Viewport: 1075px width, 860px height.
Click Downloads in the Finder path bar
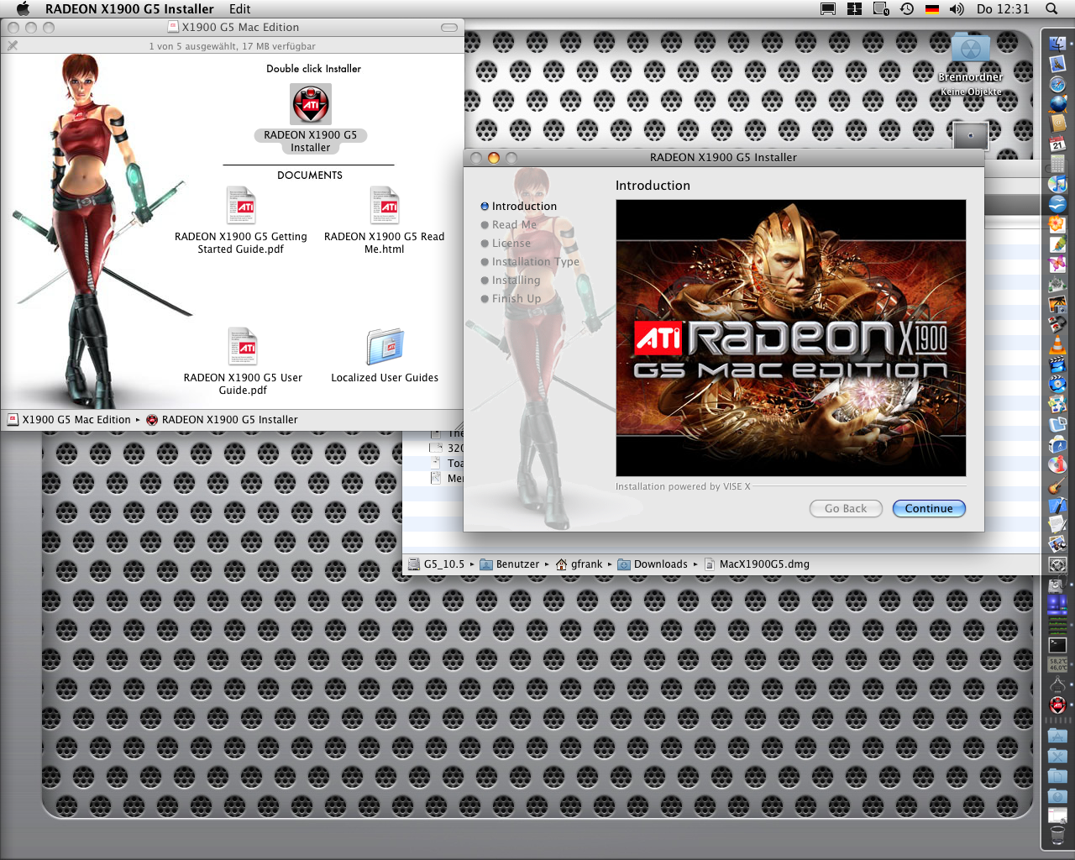(660, 564)
